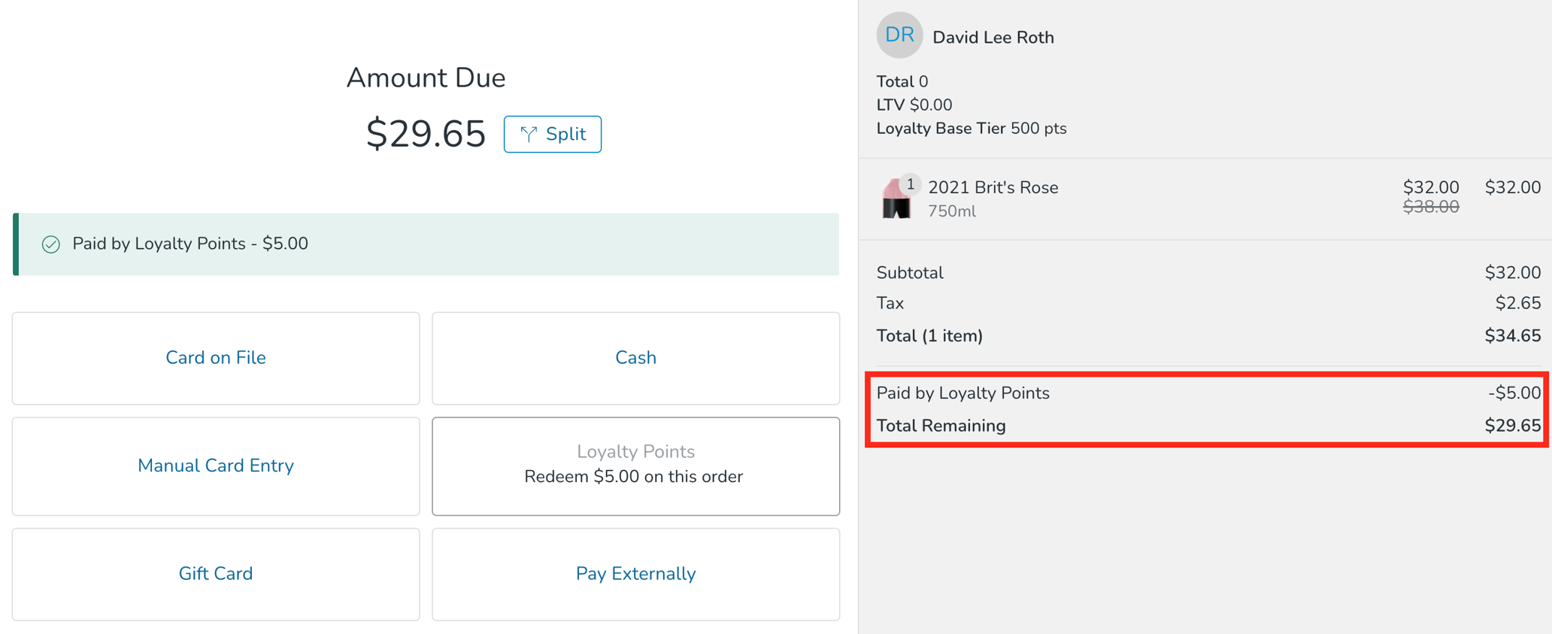The image size is (1552, 634).
Task: Click the Loyalty Base Tier 500 pts text
Action: coord(972,129)
